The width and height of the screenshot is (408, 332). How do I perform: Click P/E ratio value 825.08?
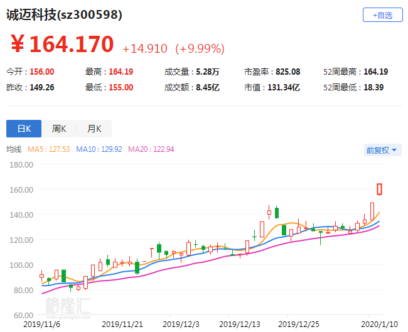coord(288,72)
